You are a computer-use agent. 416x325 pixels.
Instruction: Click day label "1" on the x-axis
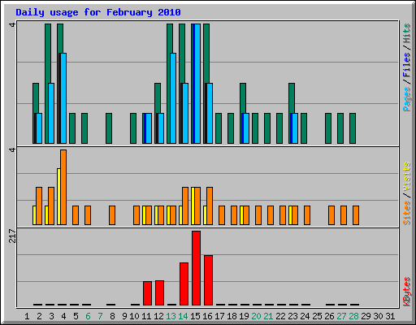click(x=27, y=316)
